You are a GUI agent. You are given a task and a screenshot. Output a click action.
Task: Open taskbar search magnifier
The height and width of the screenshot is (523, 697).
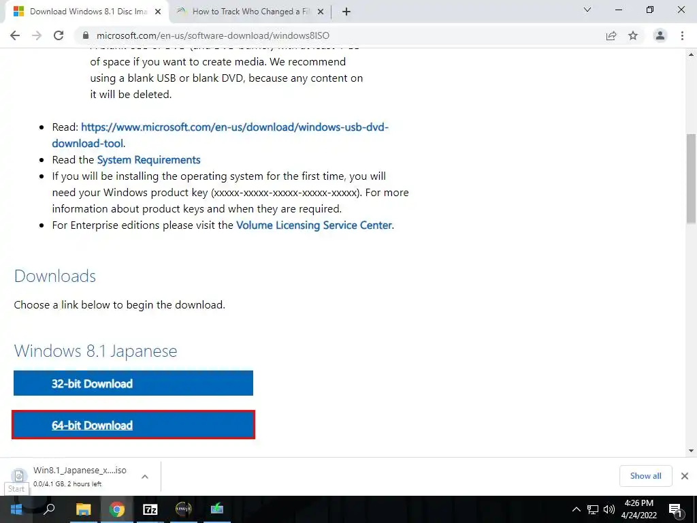tap(49, 509)
